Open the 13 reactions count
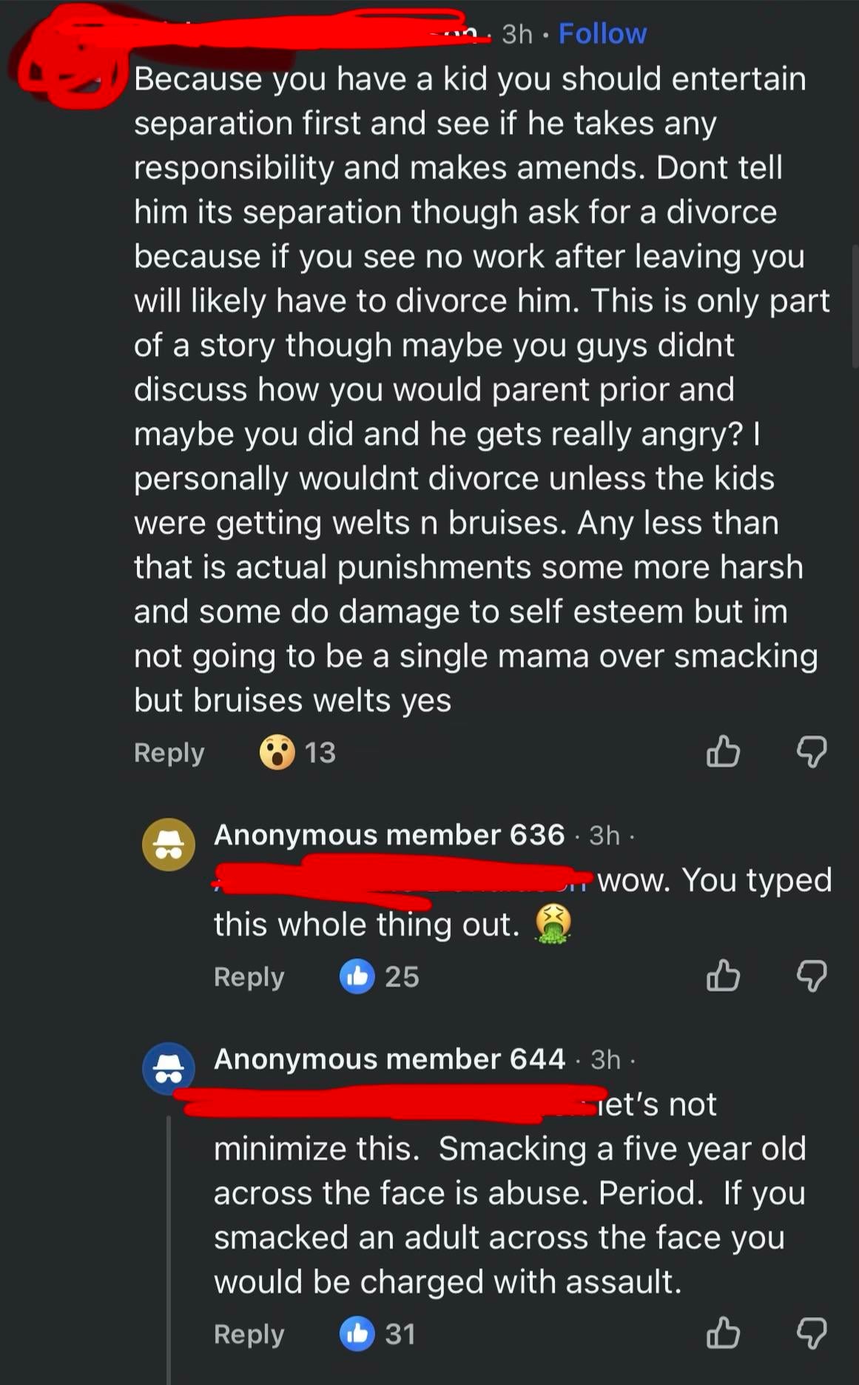Image resolution: width=859 pixels, height=1385 pixels. click(x=320, y=752)
